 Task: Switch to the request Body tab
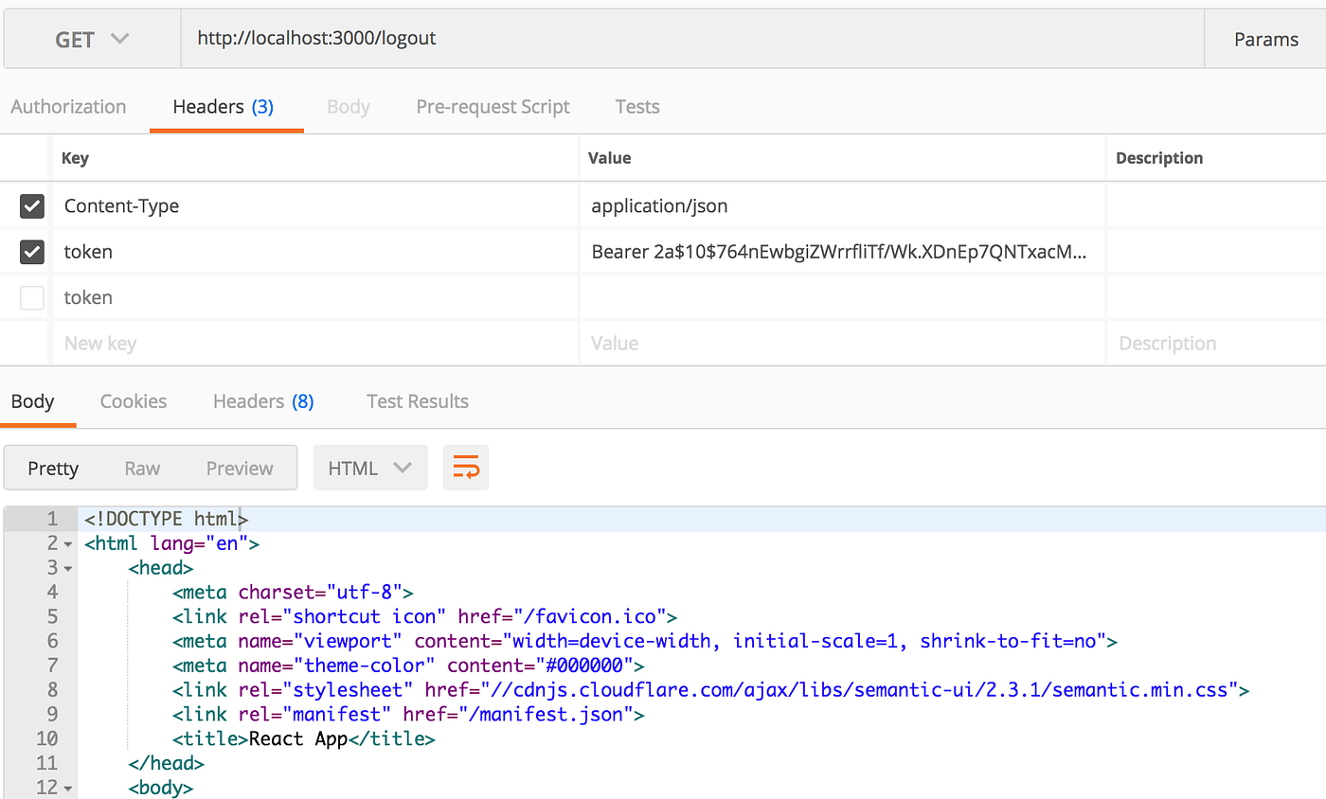pos(348,106)
